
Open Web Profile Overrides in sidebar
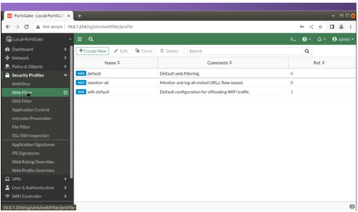[33, 171]
